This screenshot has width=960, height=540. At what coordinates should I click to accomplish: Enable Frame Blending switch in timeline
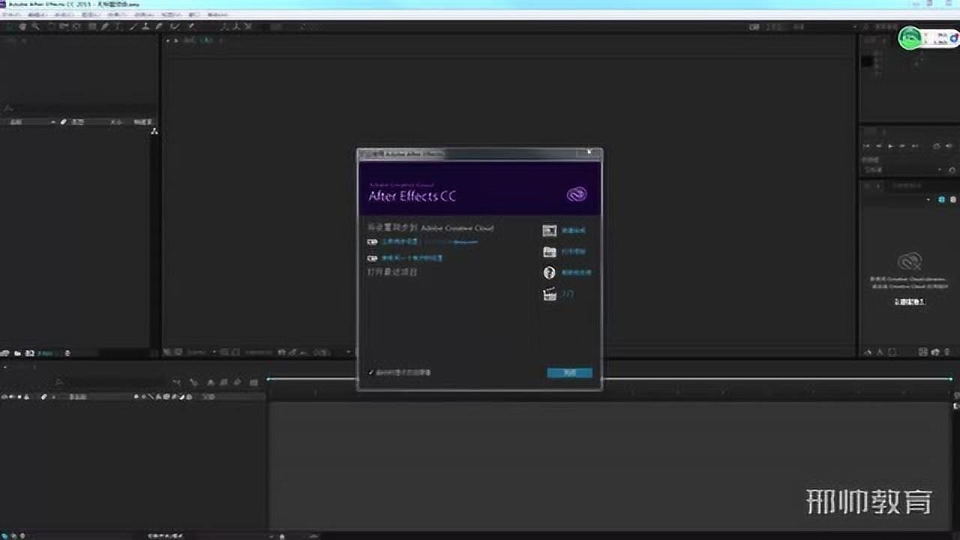tap(223, 382)
